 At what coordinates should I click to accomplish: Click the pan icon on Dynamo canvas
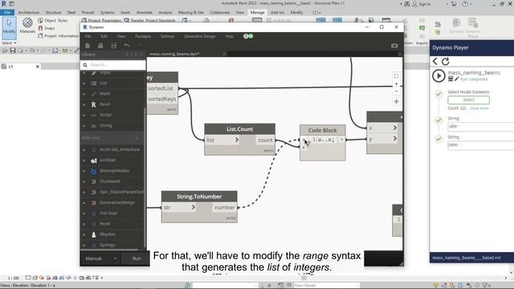click(x=396, y=102)
